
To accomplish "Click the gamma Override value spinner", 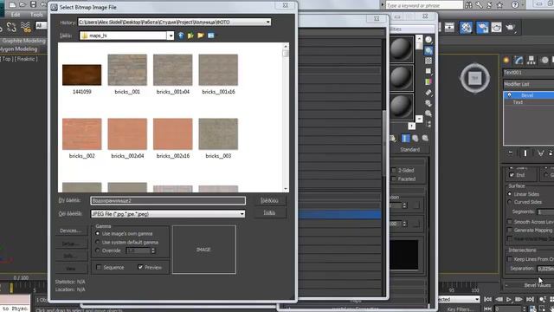I will pyautogui.click(x=153, y=250).
